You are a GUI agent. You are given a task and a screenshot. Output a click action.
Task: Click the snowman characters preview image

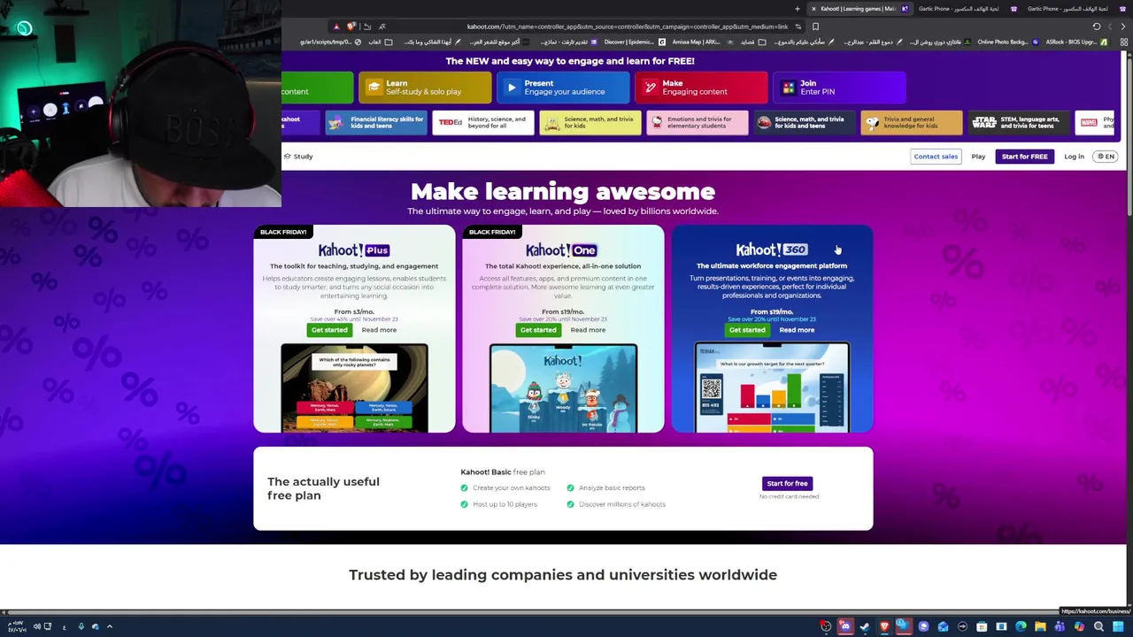563,388
